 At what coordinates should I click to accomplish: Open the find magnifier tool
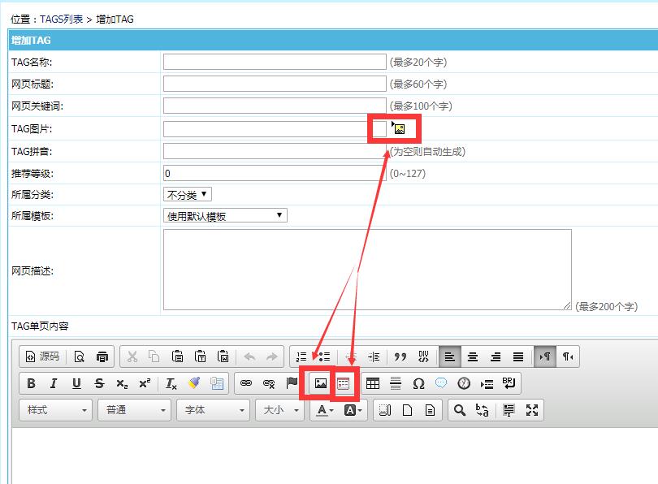(x=460, y=410)
